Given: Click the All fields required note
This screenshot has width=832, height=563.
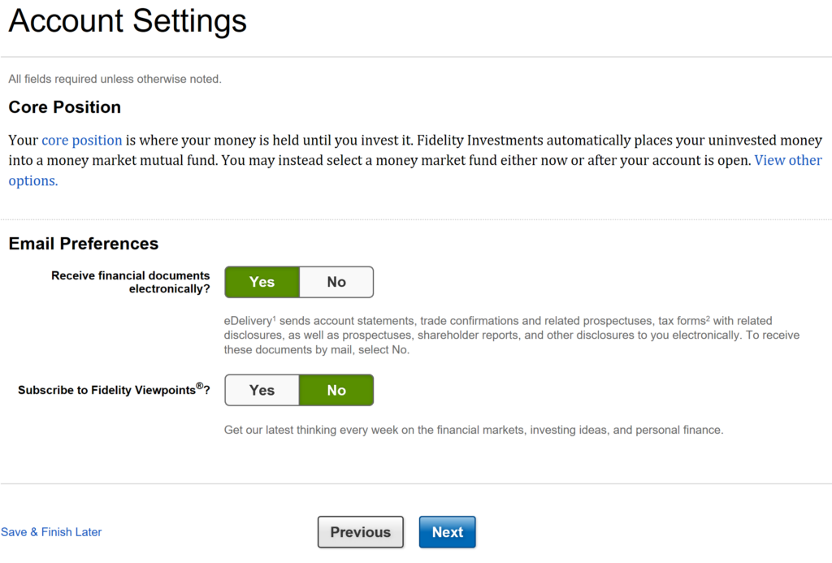Looking at the screenshot, I should [115, 79].
